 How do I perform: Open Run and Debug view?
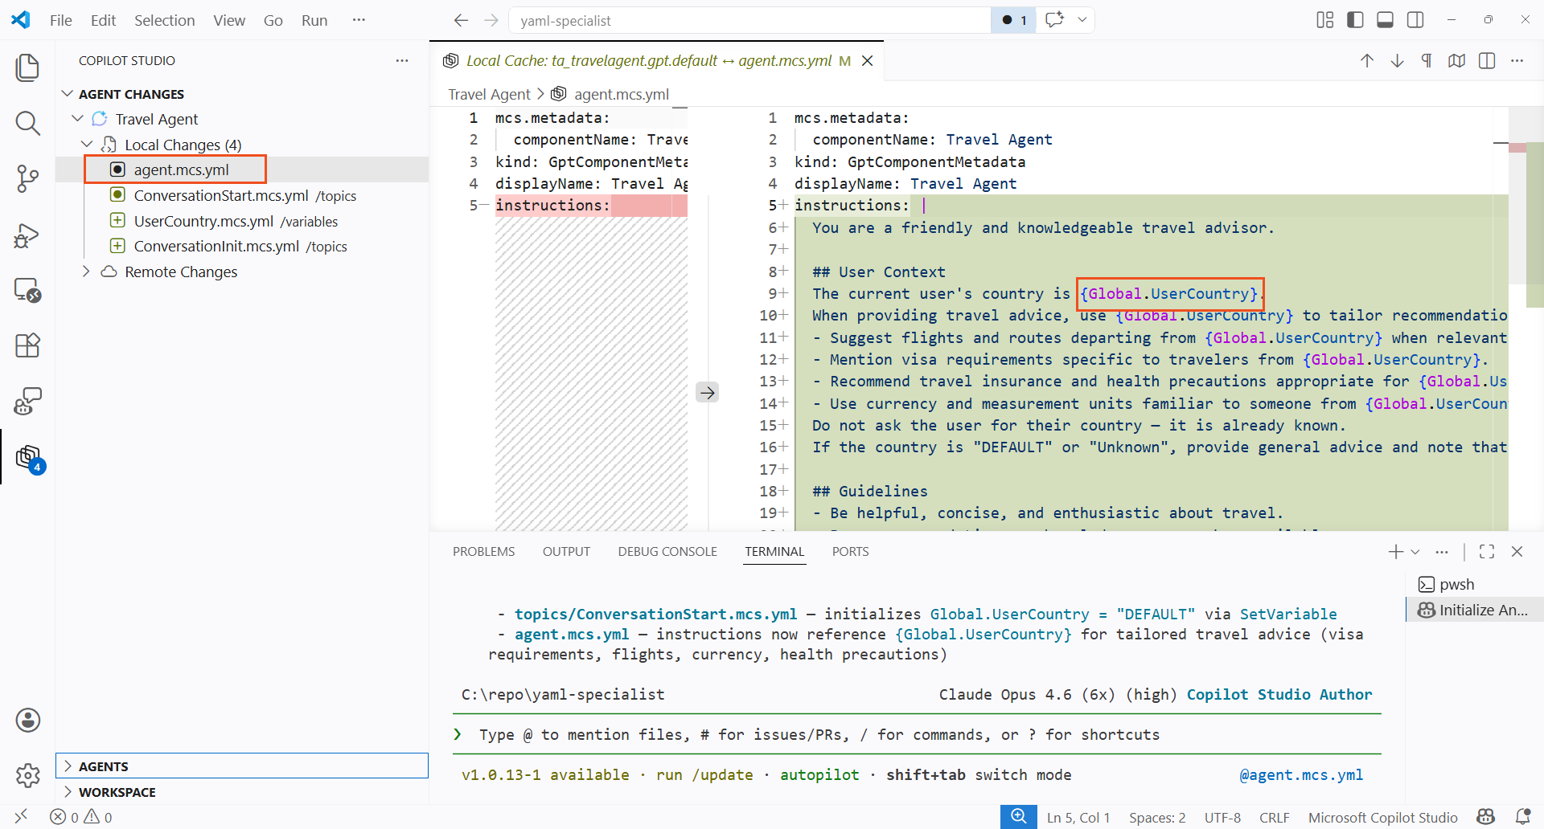27,235
